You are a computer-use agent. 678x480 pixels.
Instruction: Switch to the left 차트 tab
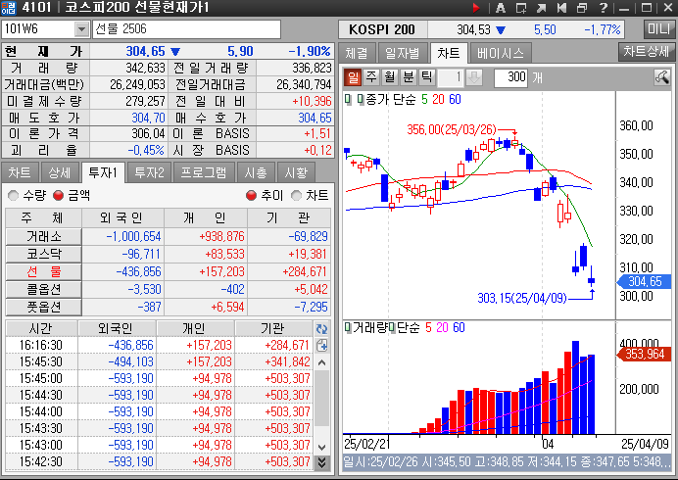point(20,173)
